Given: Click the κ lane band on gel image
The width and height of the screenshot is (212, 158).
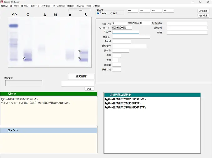Looking at the screenshot, I should point(70,55).
